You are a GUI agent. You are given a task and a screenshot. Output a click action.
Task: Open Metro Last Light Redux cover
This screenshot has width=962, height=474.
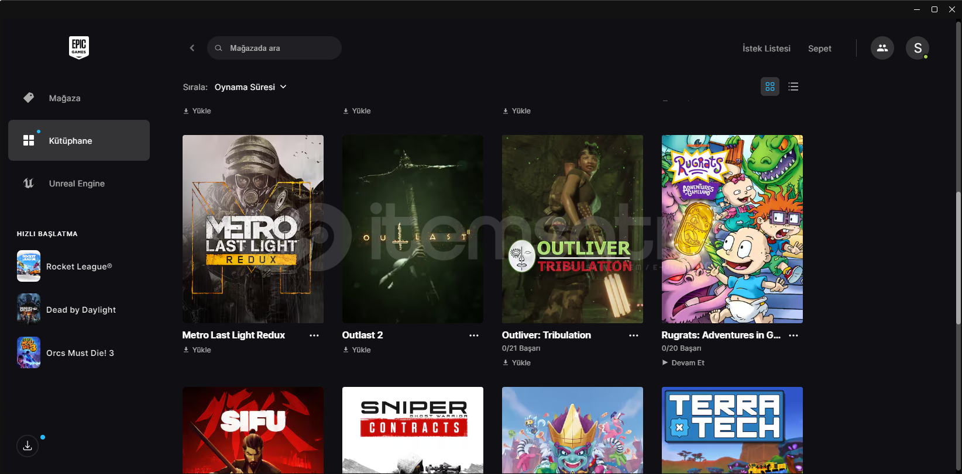[x=253, y=229]
